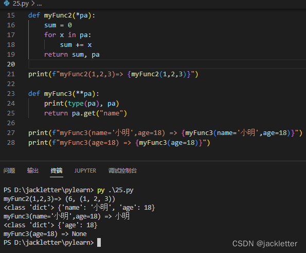
Task: Click the 'sum += x' code line
Action: pyautogui.click(x=76, y=45)
